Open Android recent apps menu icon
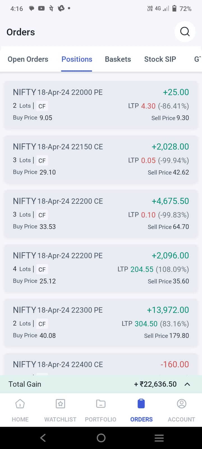This screenshot has width=202, height=449. [x=159, y=438]
